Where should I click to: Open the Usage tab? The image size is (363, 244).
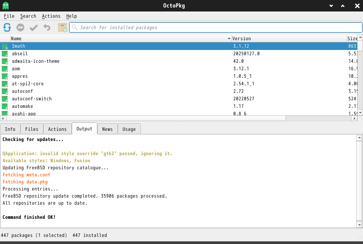pyautogui.click(x=129, y=129)
